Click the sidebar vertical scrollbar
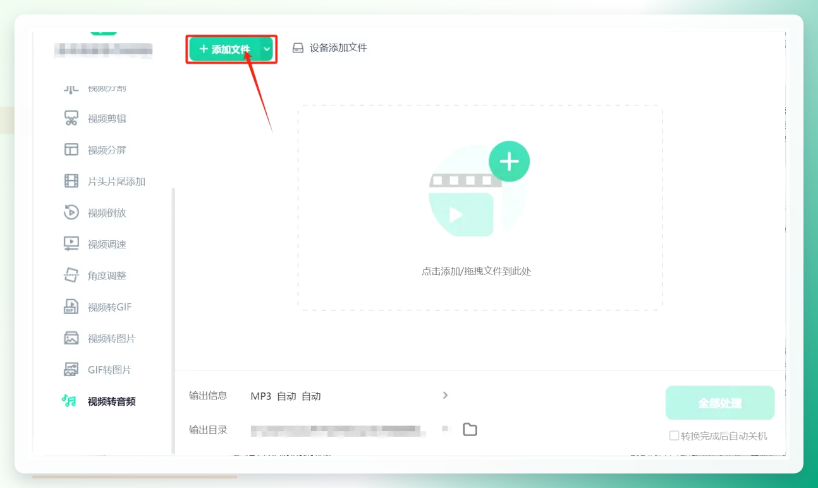The image size is (818, 488). (173, 320)
